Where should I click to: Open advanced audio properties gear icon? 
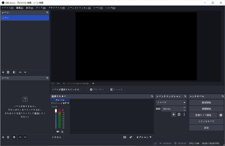click(x=131, y=137)
